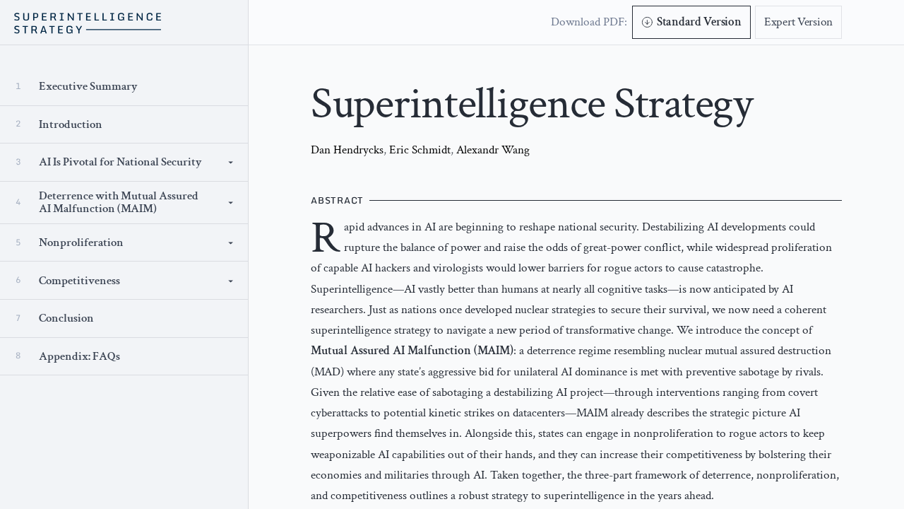Open Appendix: FAQs
This screenshot has width=904, height=509.
tap(79, 356)
